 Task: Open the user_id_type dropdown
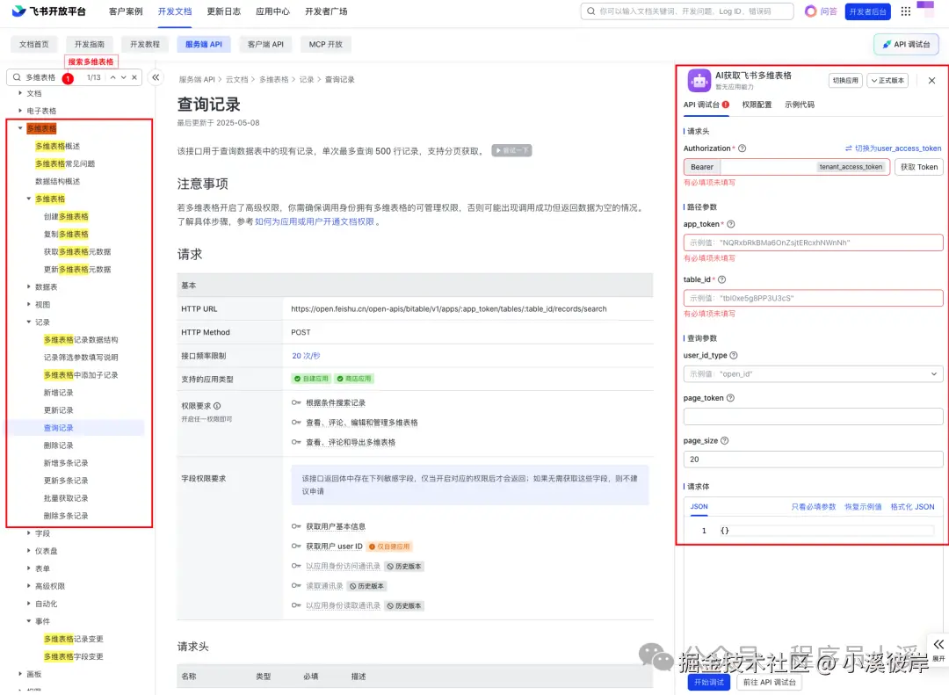pyautogui.click(x=813, y=374)
